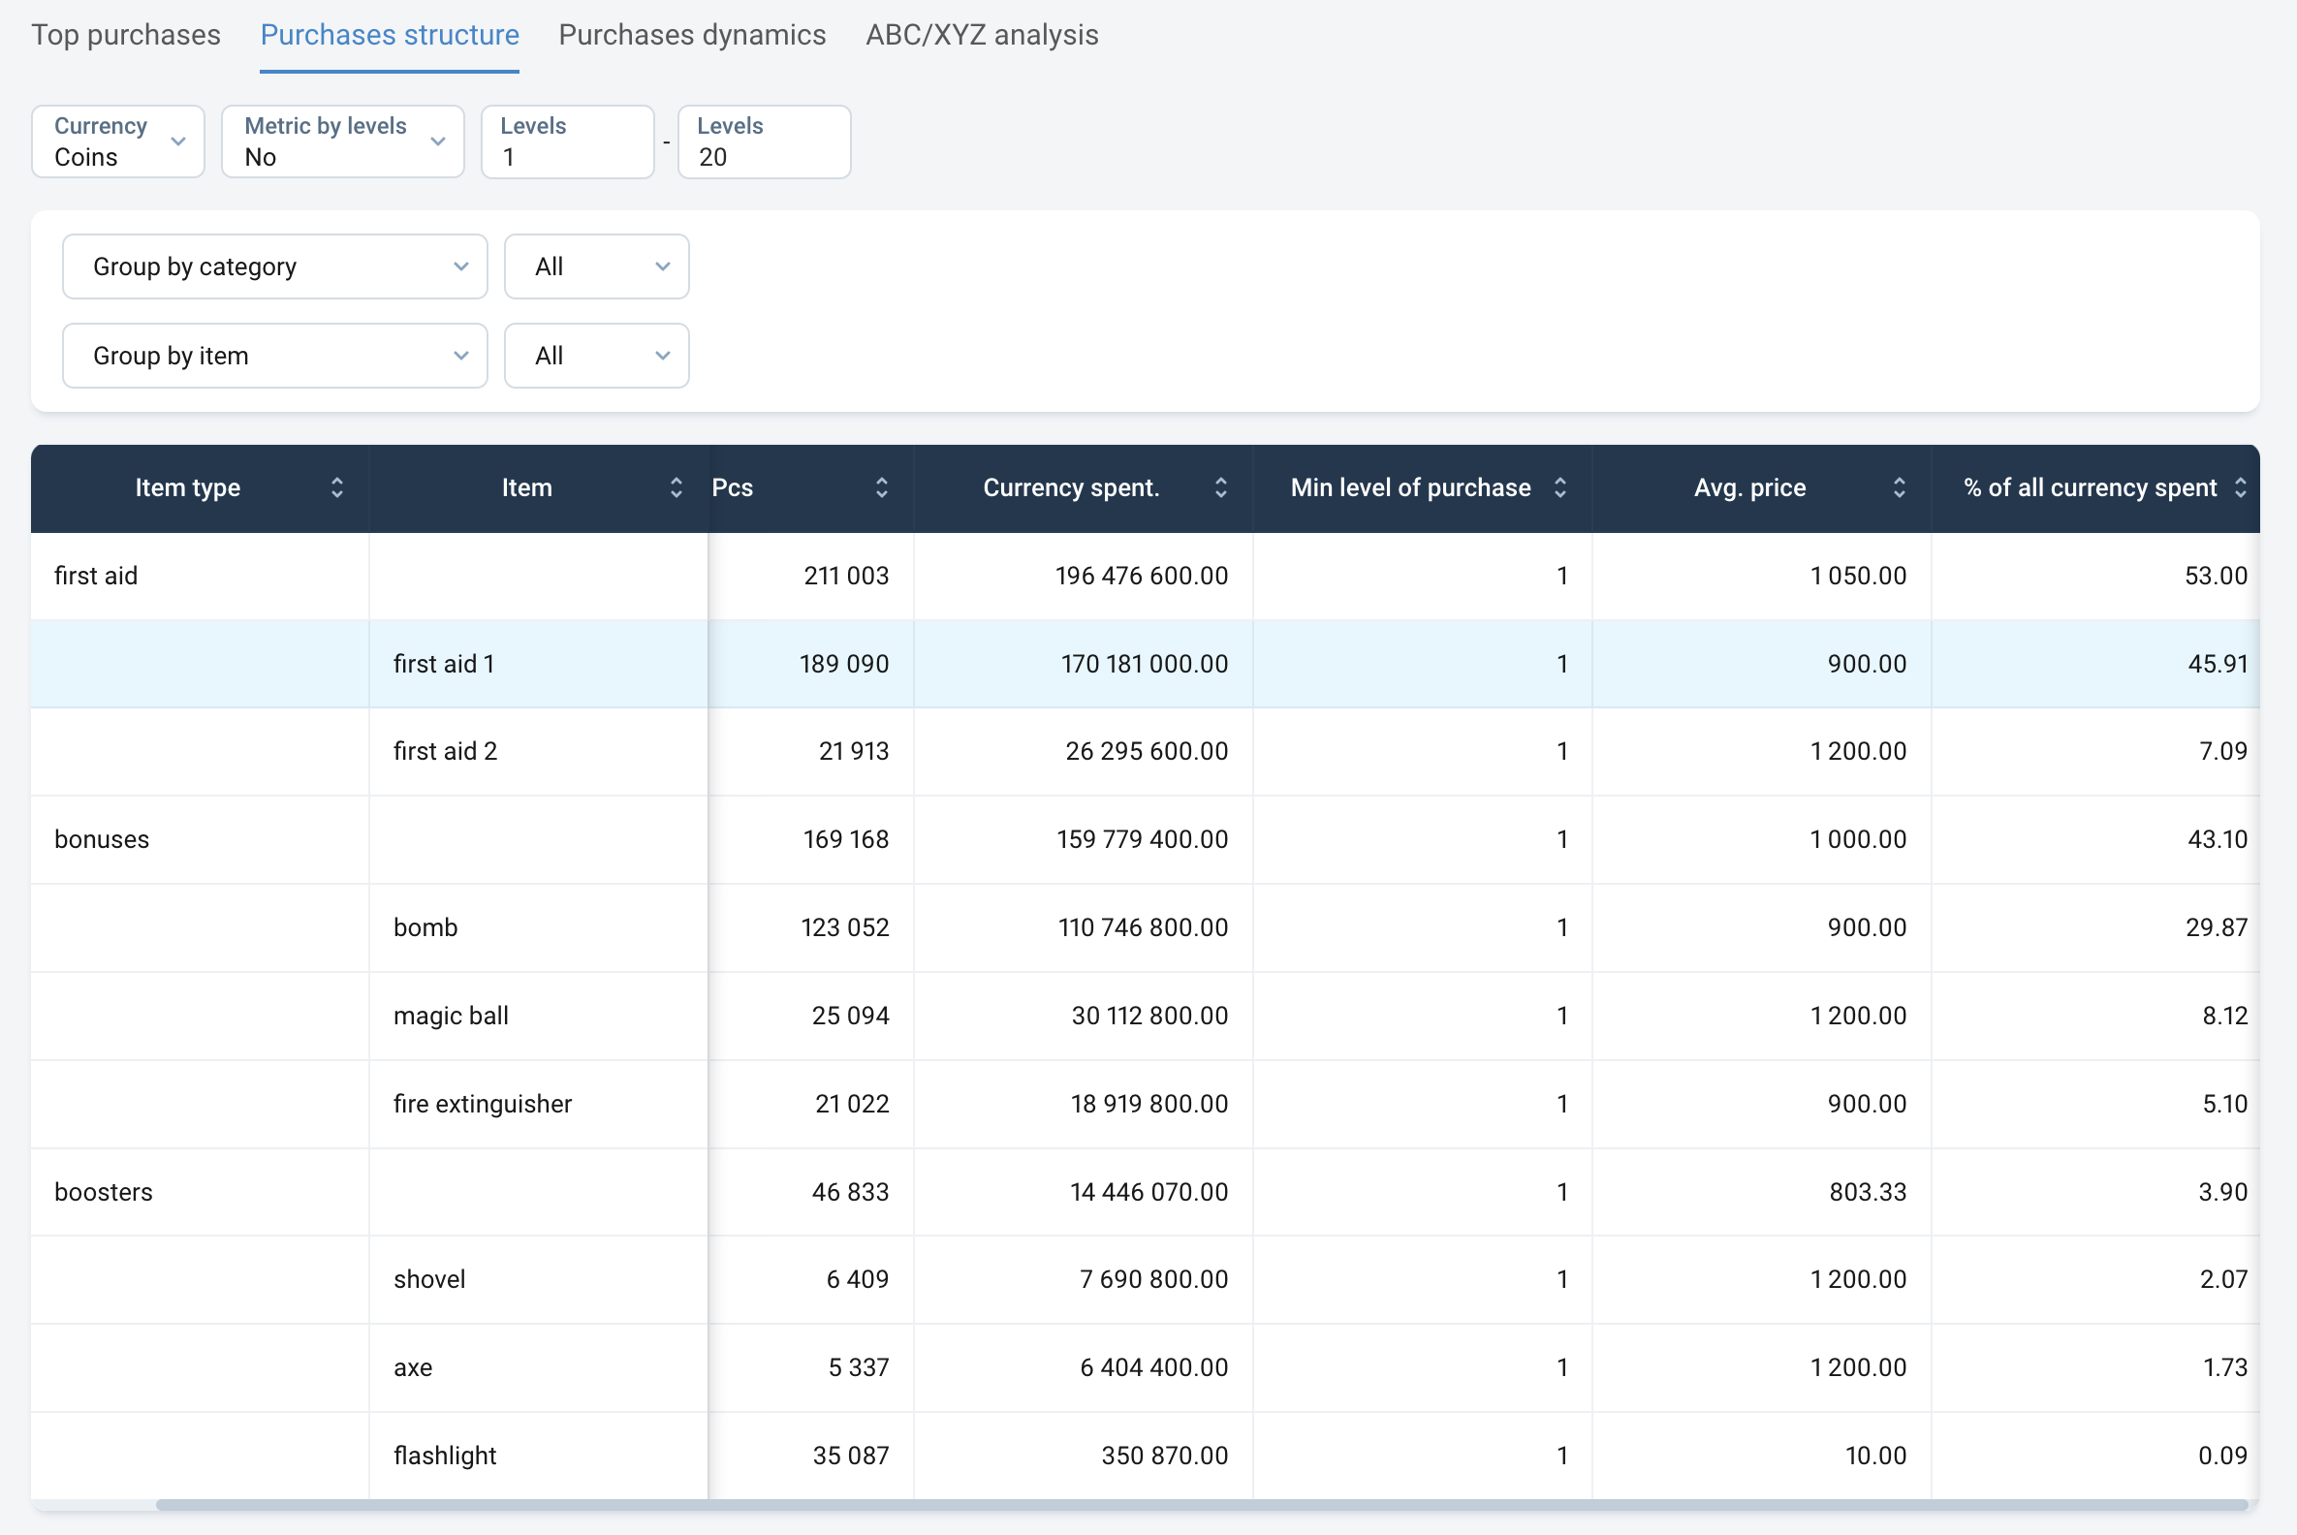Screen dimensions: 2297x1535
Task: Select the first aid 1 row
Action: 444,664
